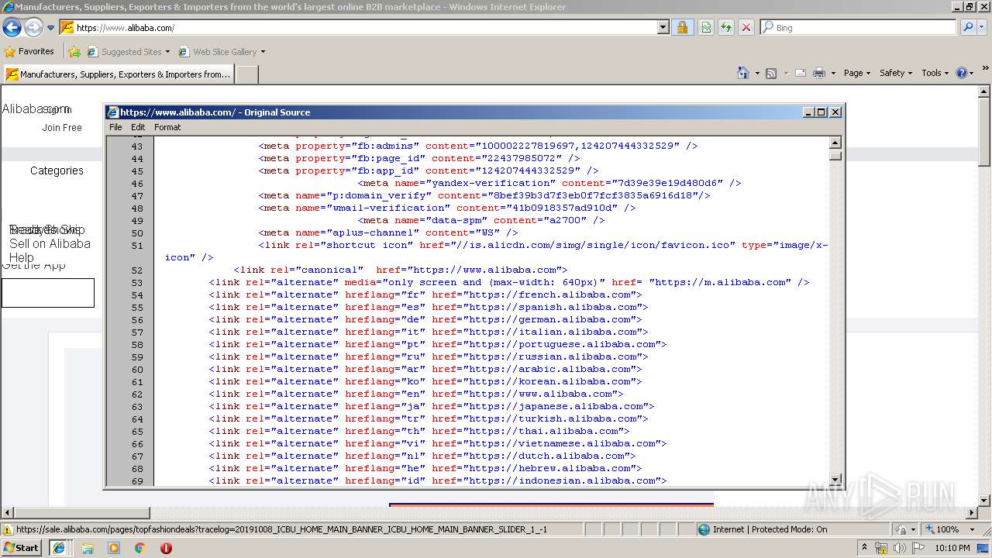This screenshot has height=558, width=992.
Task: Open the media player taskbar icon
Action: coord(114,548)
